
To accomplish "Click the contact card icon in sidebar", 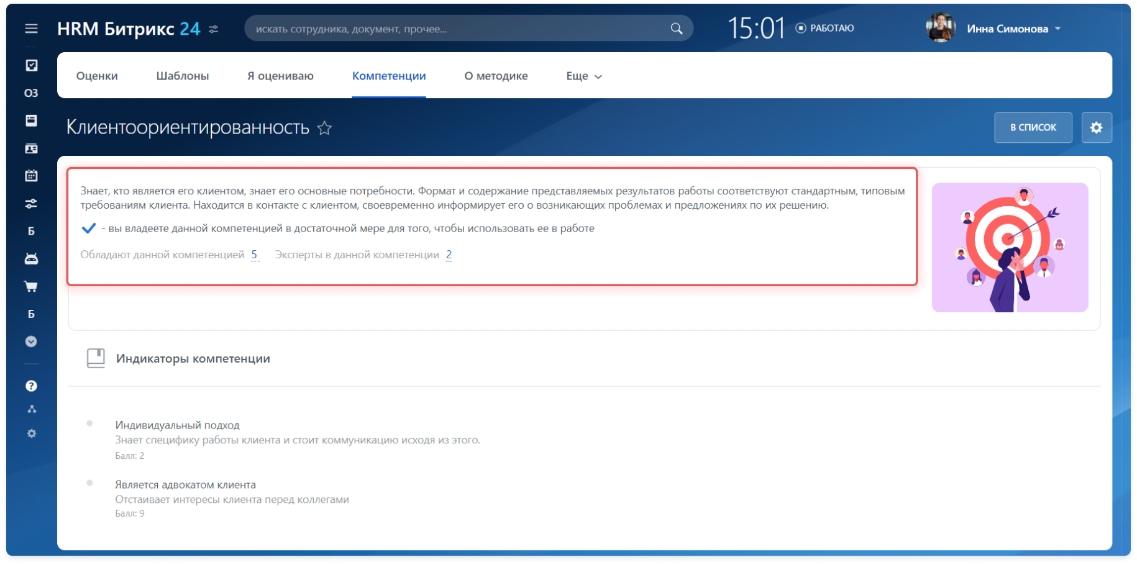I will [x=31, y=148].
